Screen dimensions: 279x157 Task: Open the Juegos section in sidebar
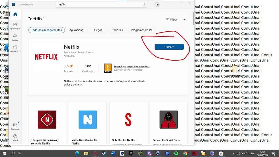(x=15, y=37)
